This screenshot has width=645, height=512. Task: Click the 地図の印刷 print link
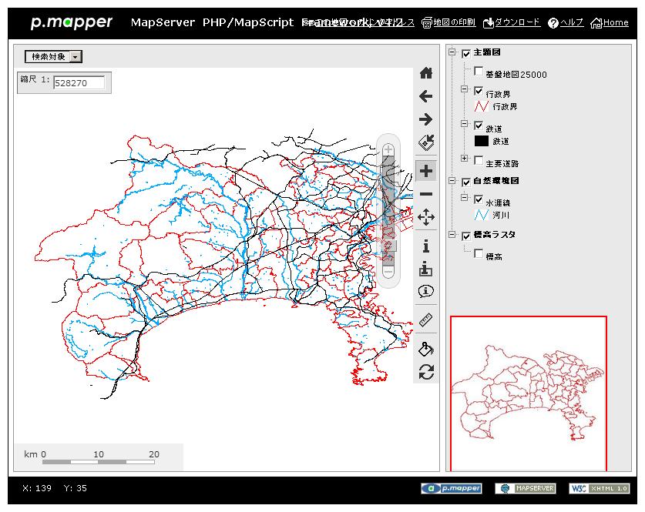[x=448, y=23]
